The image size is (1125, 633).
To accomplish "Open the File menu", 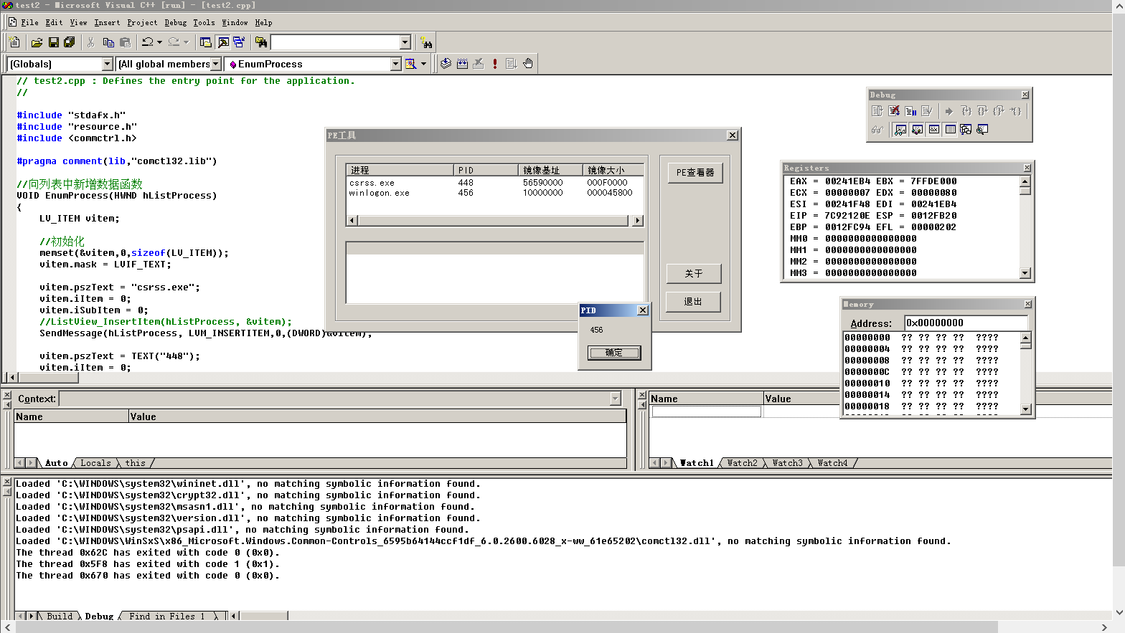I will (30, 23).
